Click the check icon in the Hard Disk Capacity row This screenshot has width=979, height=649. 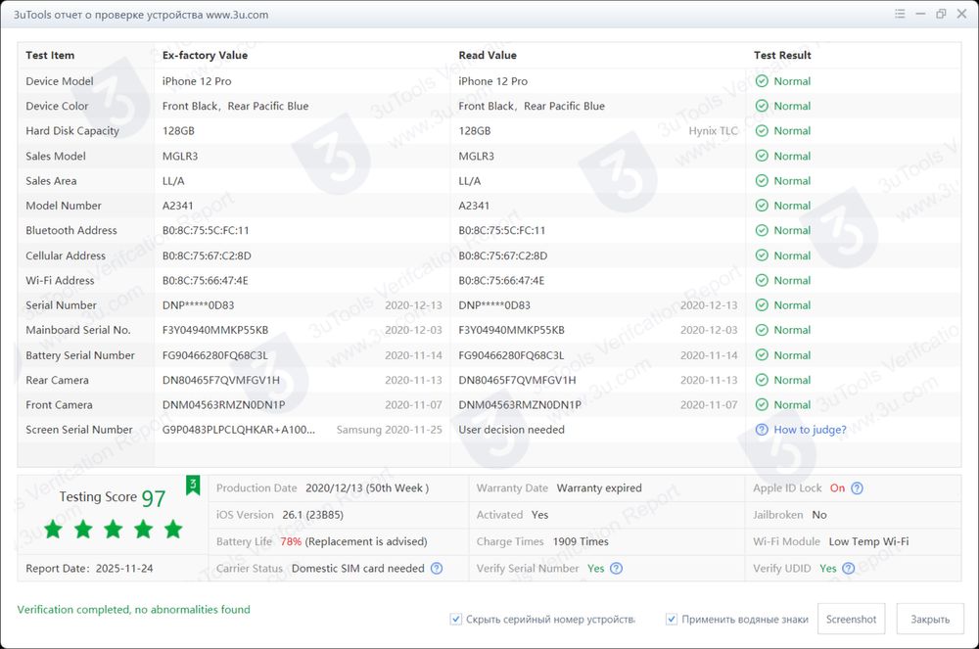[x=762, y=131]
